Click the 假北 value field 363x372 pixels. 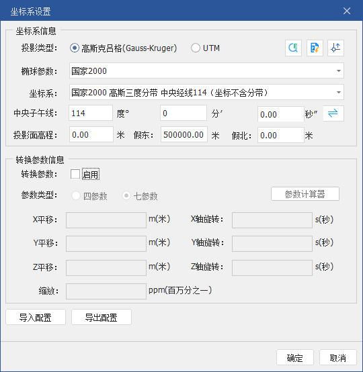click(281, 135)
